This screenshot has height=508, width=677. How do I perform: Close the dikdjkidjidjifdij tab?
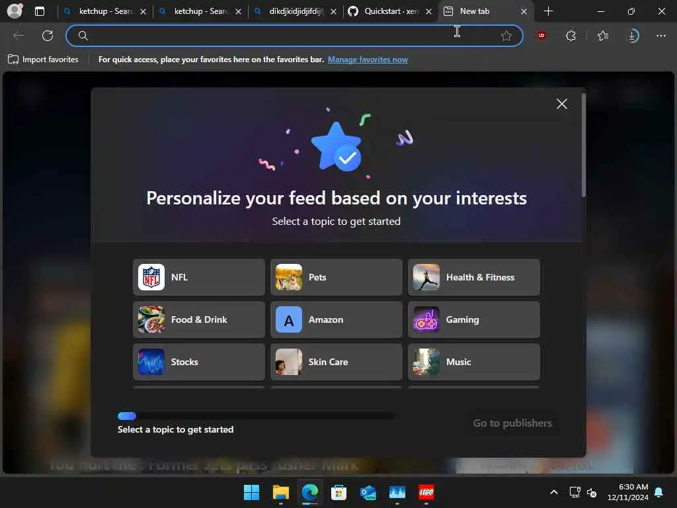333,12
